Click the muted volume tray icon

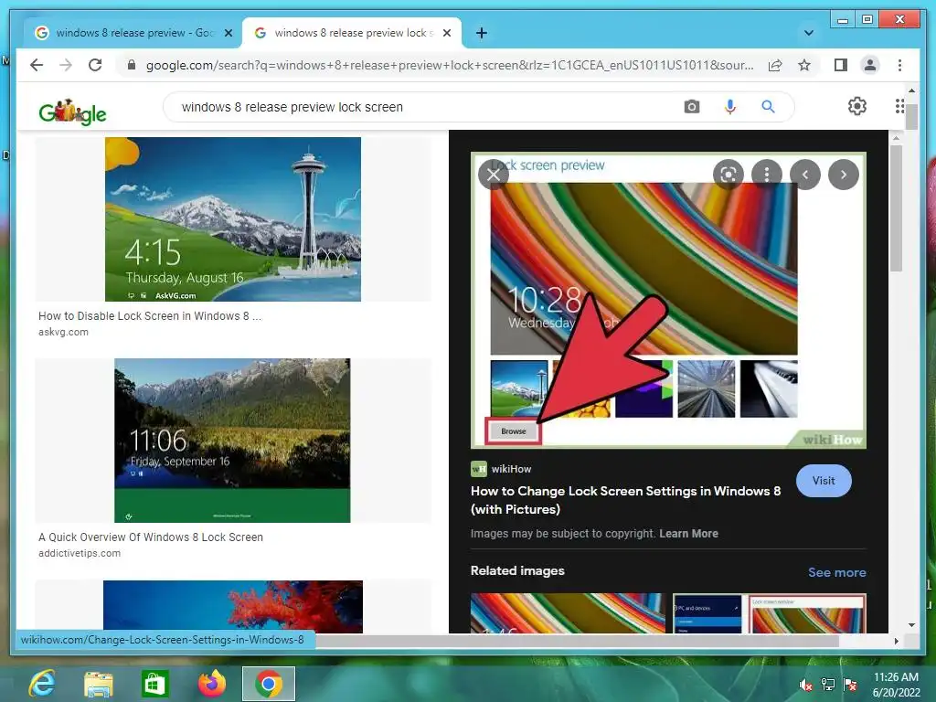(x=806, y=685)
